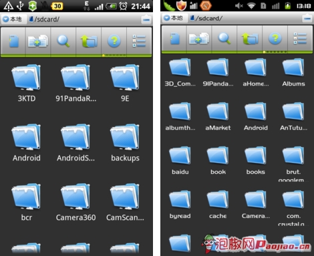Open the bcr folder
Viewport: 314px width, 256px height.
click(26, 203)
